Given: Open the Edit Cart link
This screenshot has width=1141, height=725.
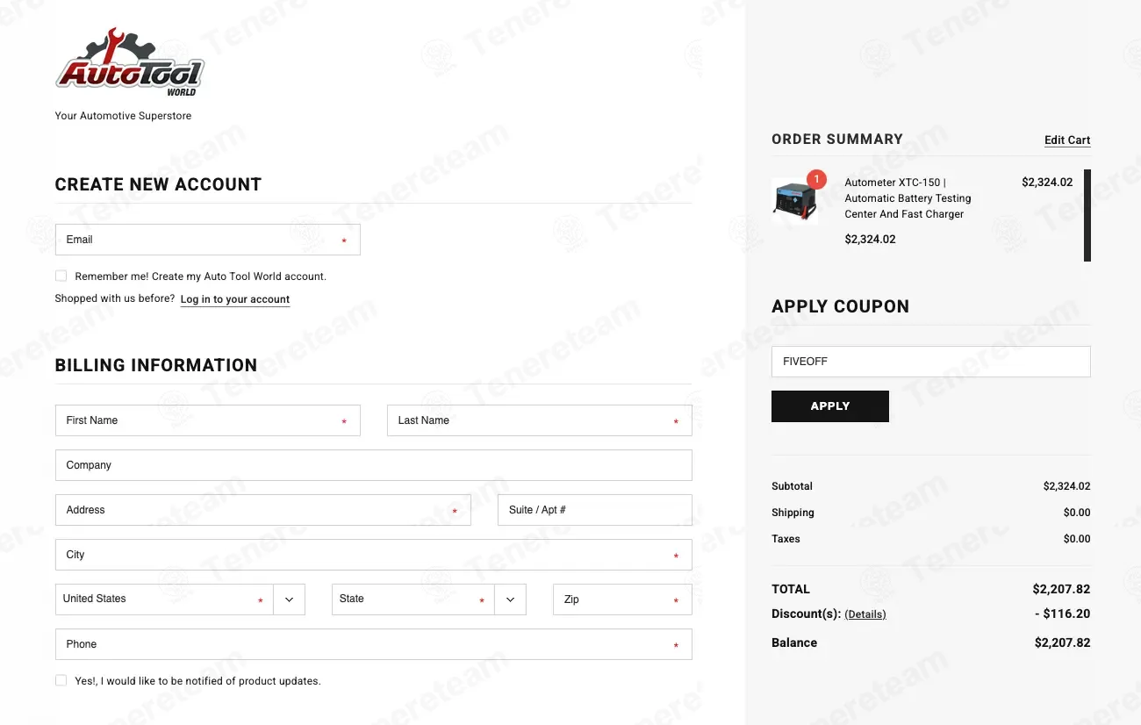Looking at the screenshot, I should [1066, 140].
